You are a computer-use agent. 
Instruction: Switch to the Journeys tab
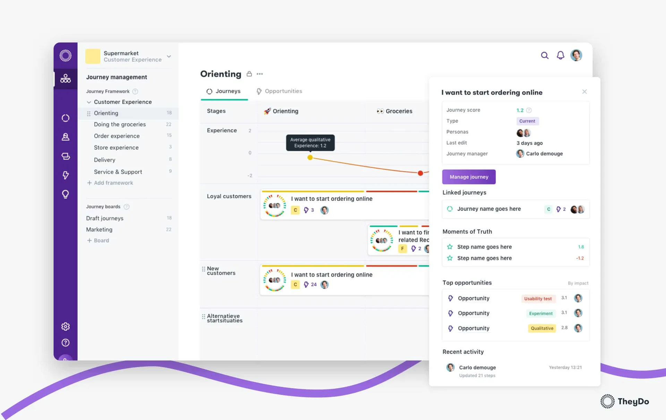pos(224,91)
